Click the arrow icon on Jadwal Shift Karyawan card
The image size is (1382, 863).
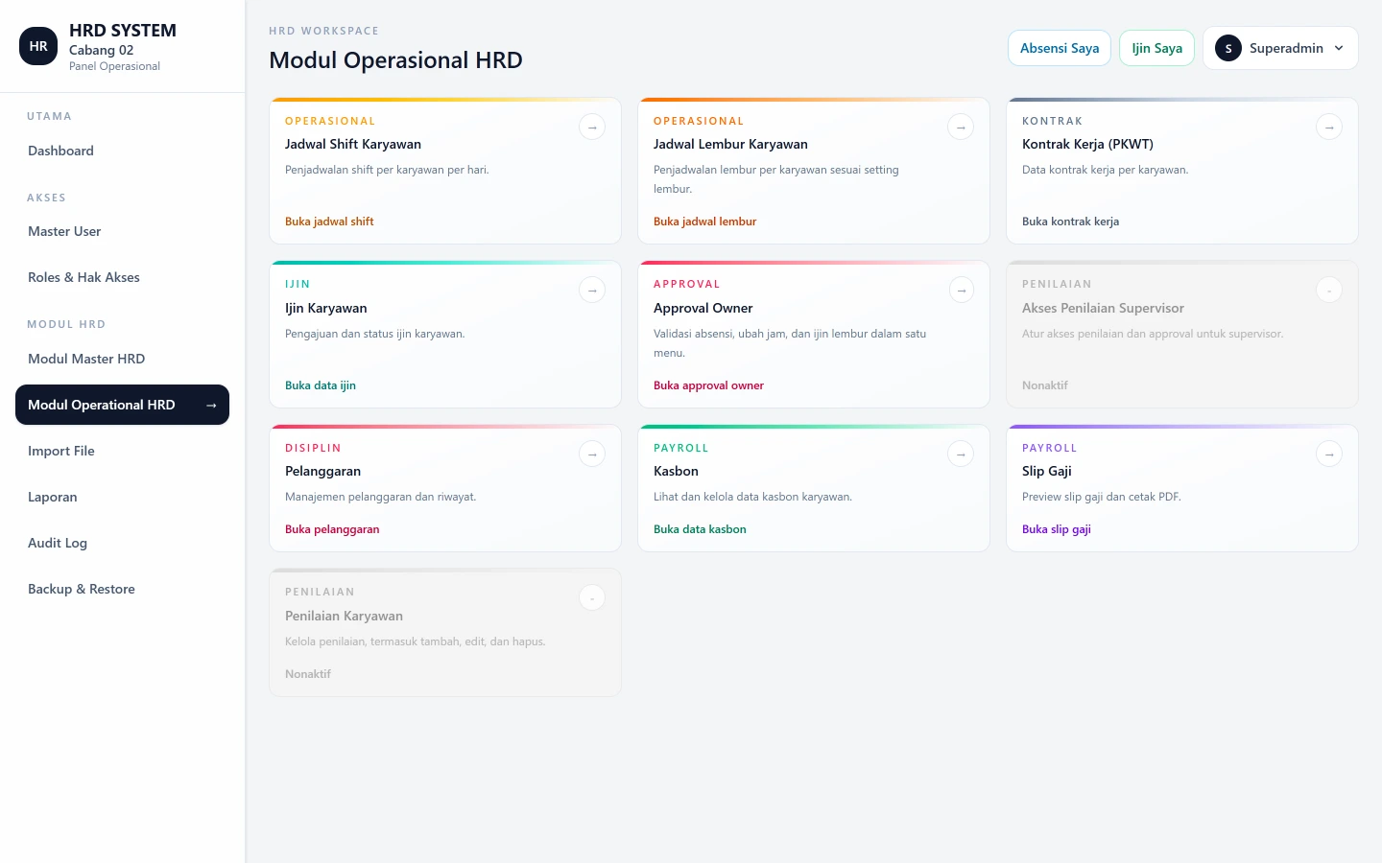tap(592, 127)
